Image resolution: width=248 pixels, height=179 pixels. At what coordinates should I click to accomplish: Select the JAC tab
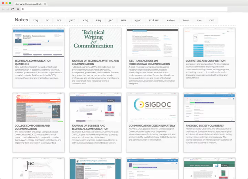(x=111, y=20)
